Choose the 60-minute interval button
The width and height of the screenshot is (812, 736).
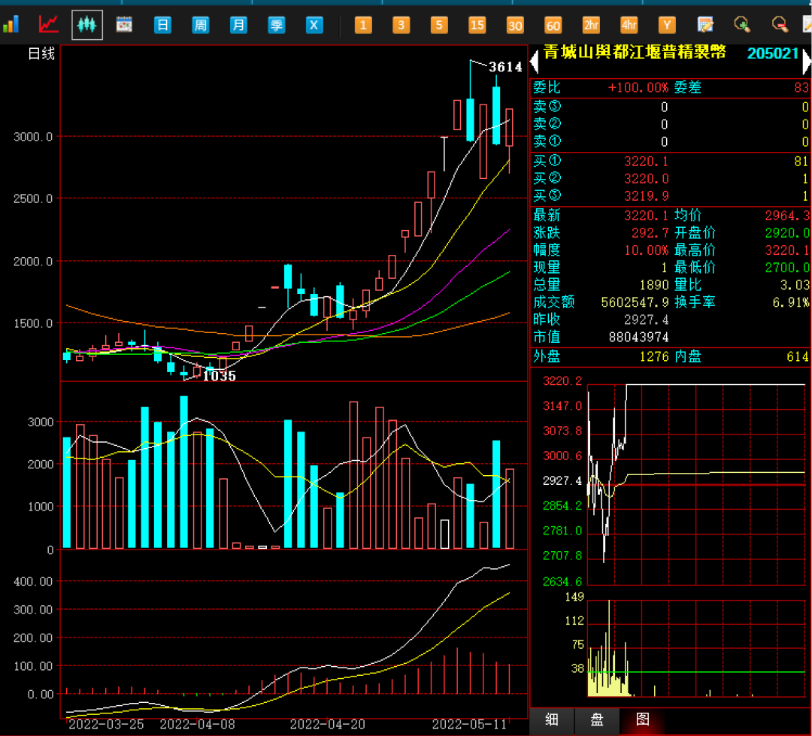pyautogui.click(x=553, y=25)
